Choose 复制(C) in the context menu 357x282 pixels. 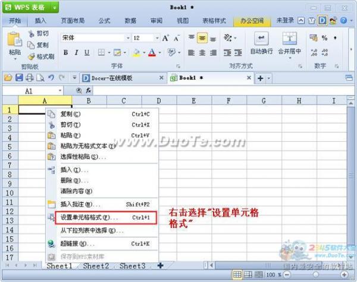(x=102, y=114)
